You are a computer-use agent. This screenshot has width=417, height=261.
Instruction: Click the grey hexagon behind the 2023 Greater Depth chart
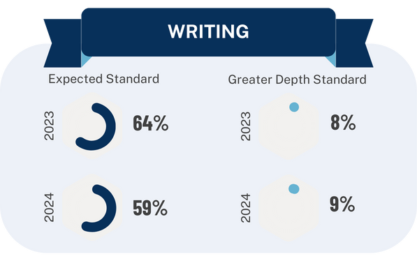coord(288,126)
